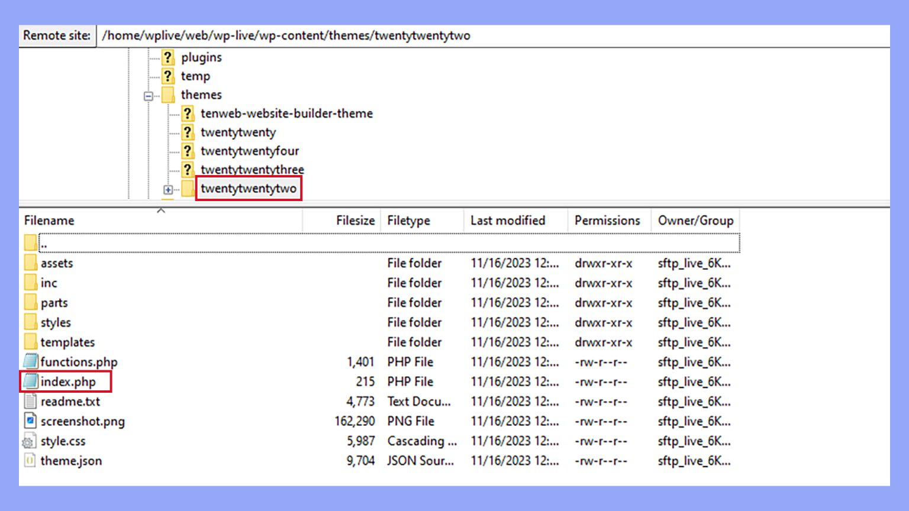The width and height of the screenshot is (909, 511).
Task: Click the Permissions column header
Action: (607, 221)
